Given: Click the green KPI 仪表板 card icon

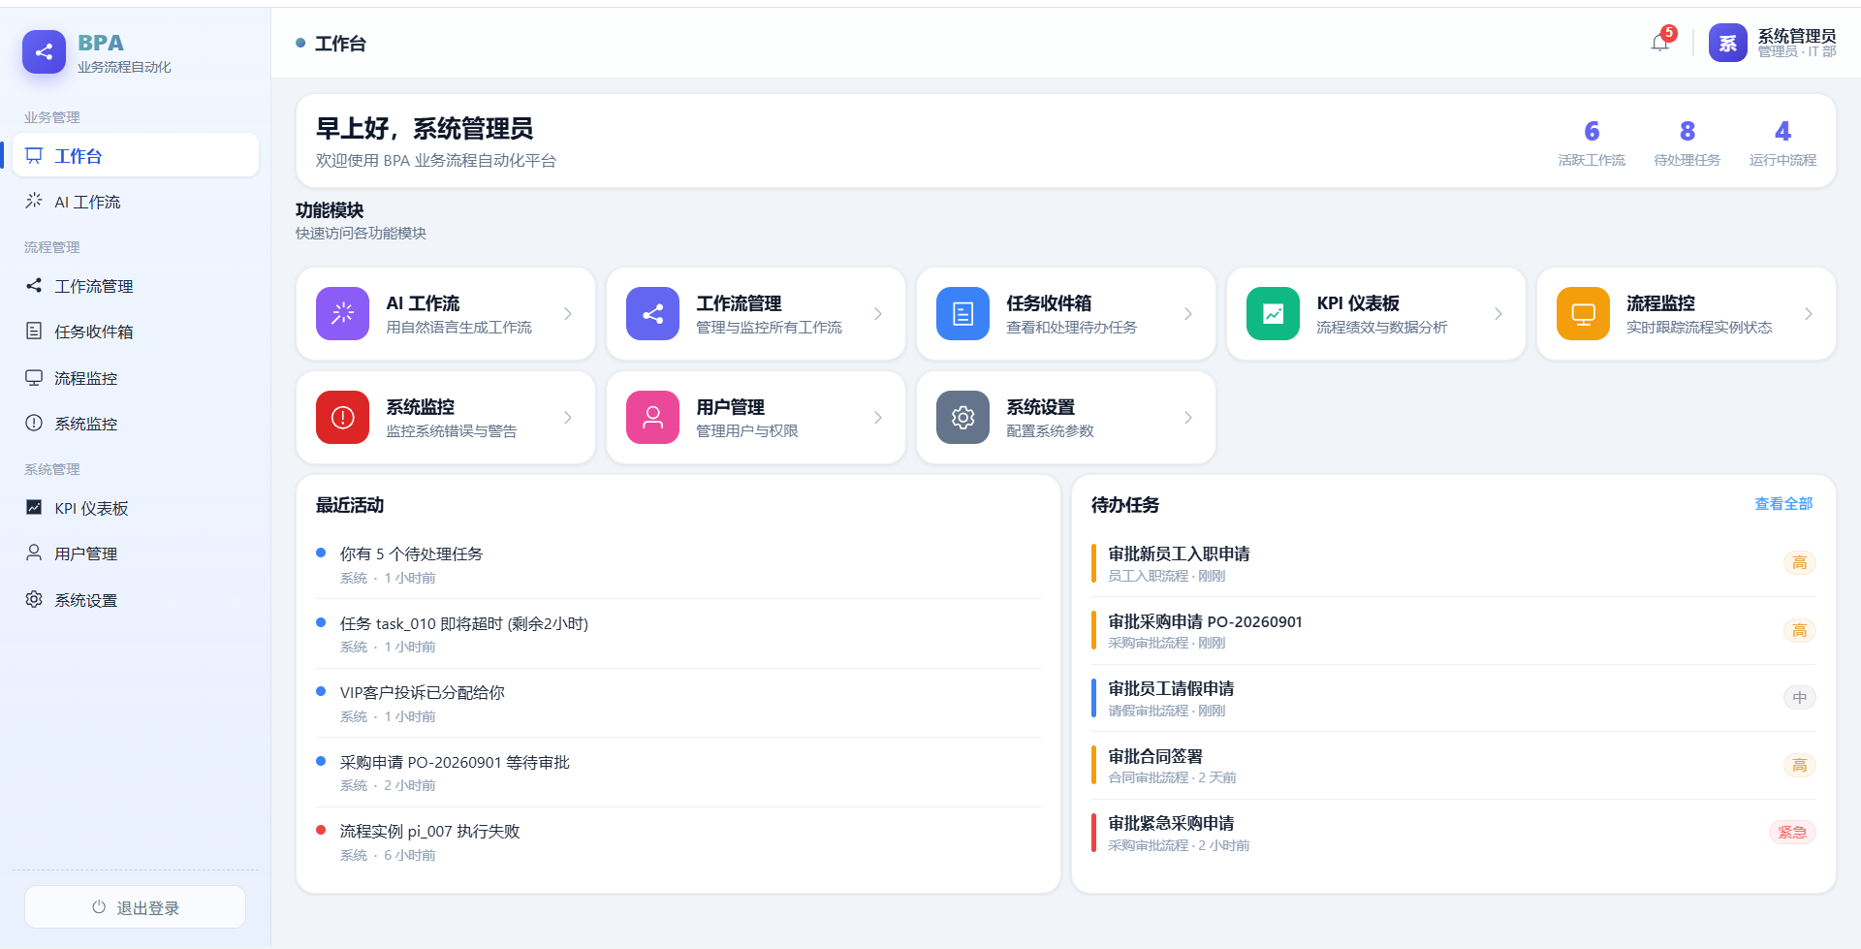Looking at the screenshot, I should 1273,313.
